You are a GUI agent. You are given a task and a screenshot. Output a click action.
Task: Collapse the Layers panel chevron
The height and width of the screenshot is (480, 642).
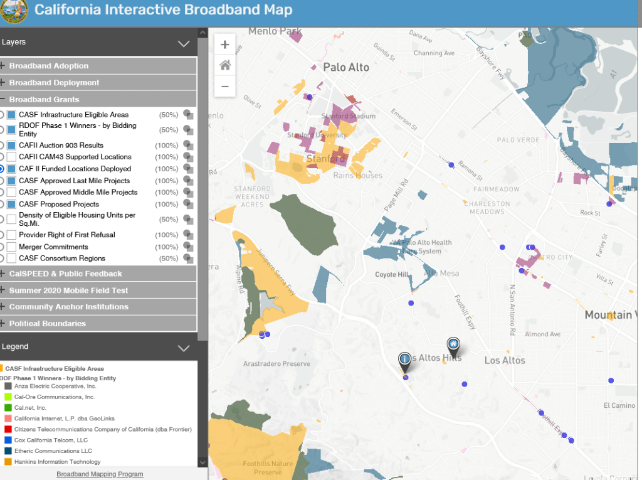[184, 43]
